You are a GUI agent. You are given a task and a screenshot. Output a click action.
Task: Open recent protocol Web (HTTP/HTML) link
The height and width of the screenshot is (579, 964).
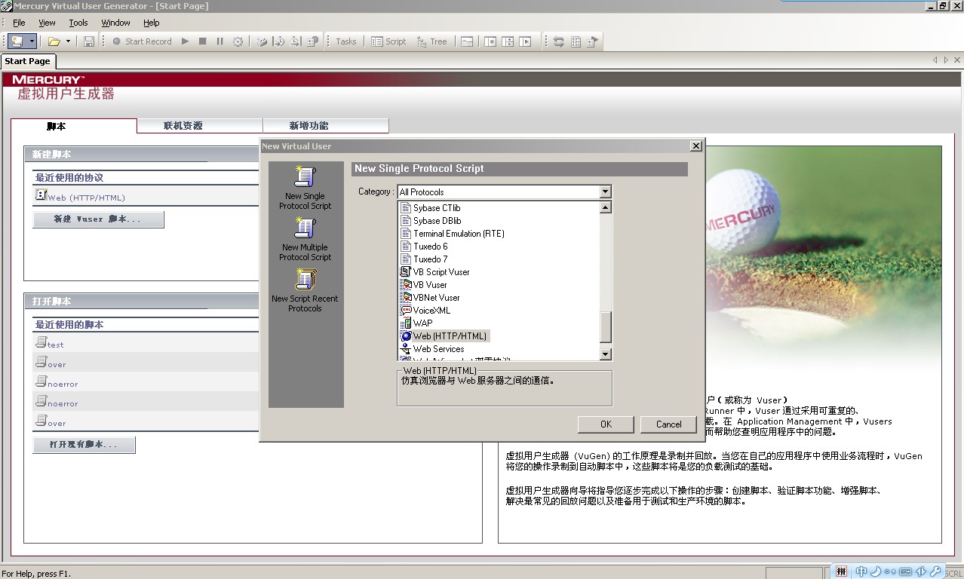pos(86,198)
